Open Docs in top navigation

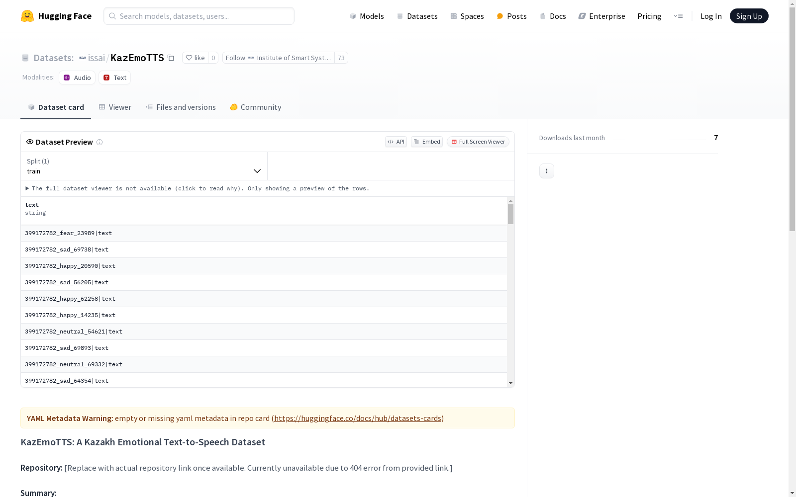point(553,16)
